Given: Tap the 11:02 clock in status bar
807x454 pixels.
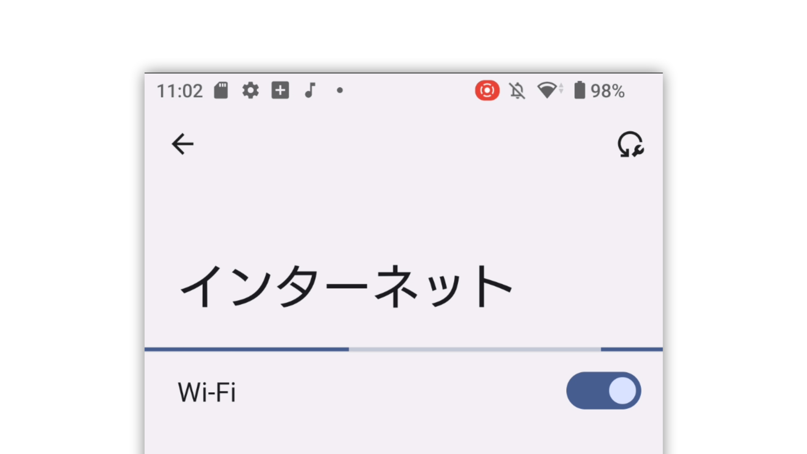Looking at the screenshot, I should 180,91.
